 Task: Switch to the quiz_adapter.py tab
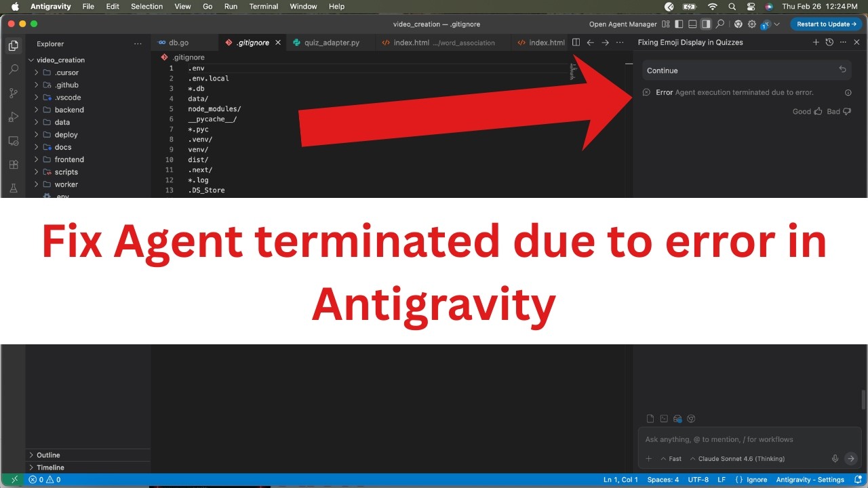click(332, 42)
